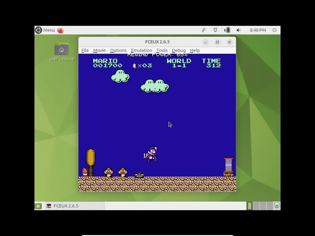Screen dimensions: 315x236
Task: Click the Mario sprite in the game
Action: [152, 154]
